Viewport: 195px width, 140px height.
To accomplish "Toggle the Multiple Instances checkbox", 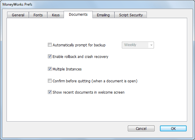I will pyautogui.click(x=50, y=69).
